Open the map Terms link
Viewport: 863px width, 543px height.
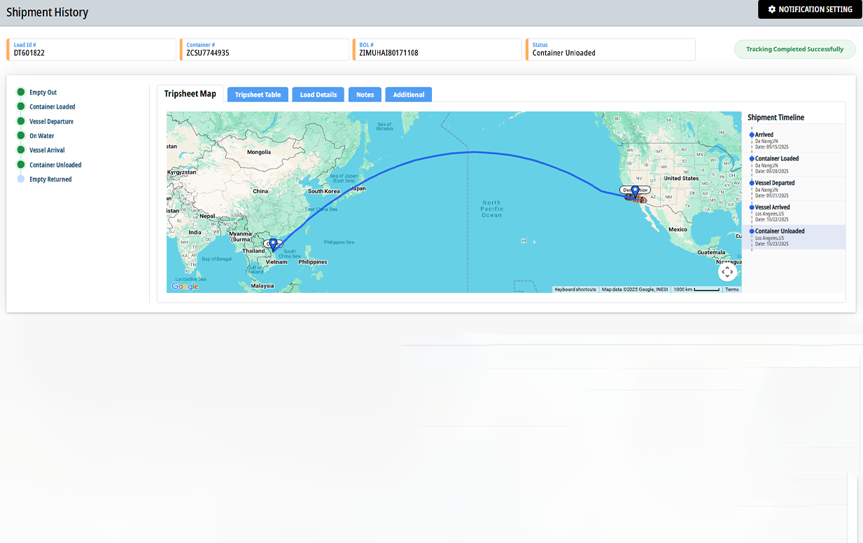pos(731,289)
